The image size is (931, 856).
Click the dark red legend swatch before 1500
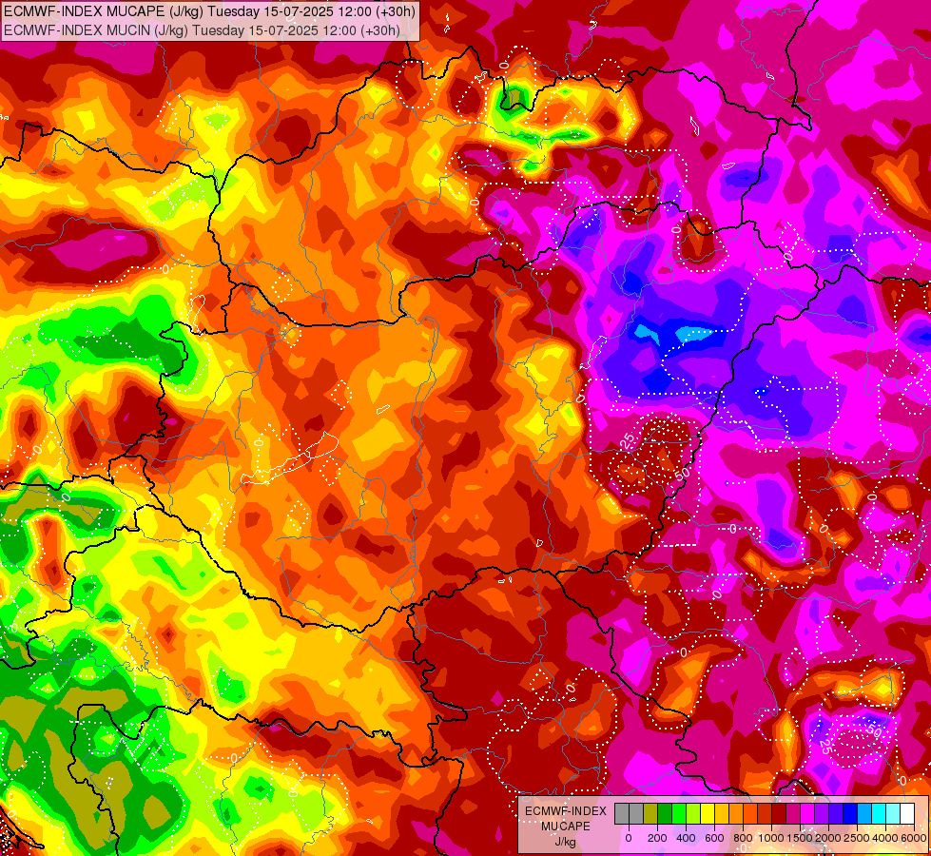tap(779, 814)
